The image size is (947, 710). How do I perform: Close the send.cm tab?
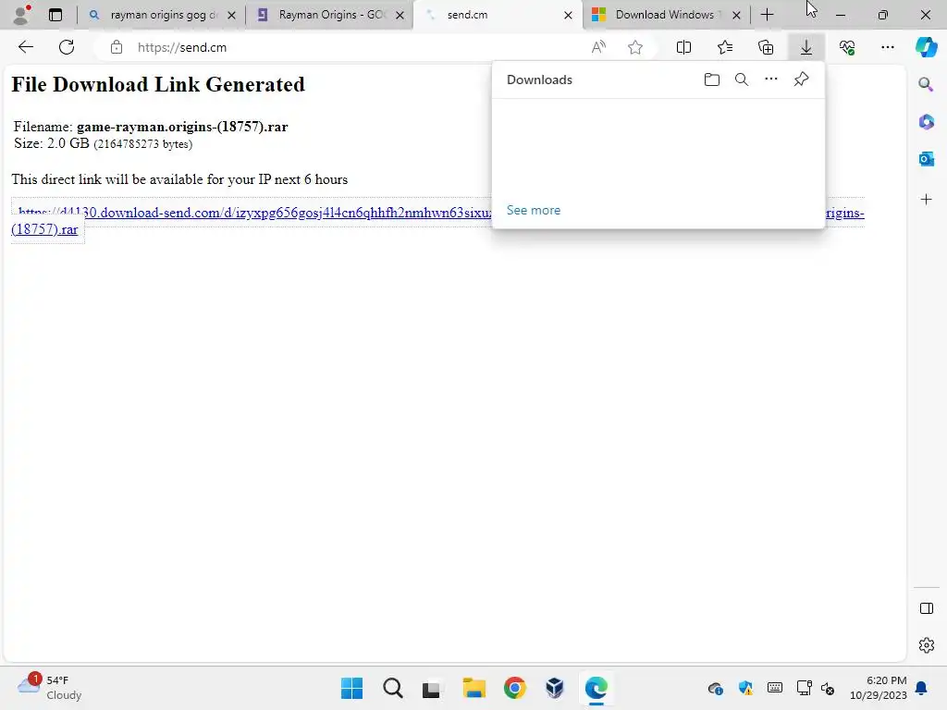point(569,15)
